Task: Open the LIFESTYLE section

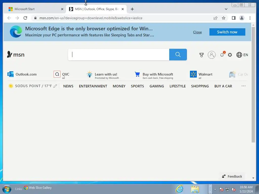Action: pyautogui.click(x=178, y=86)
